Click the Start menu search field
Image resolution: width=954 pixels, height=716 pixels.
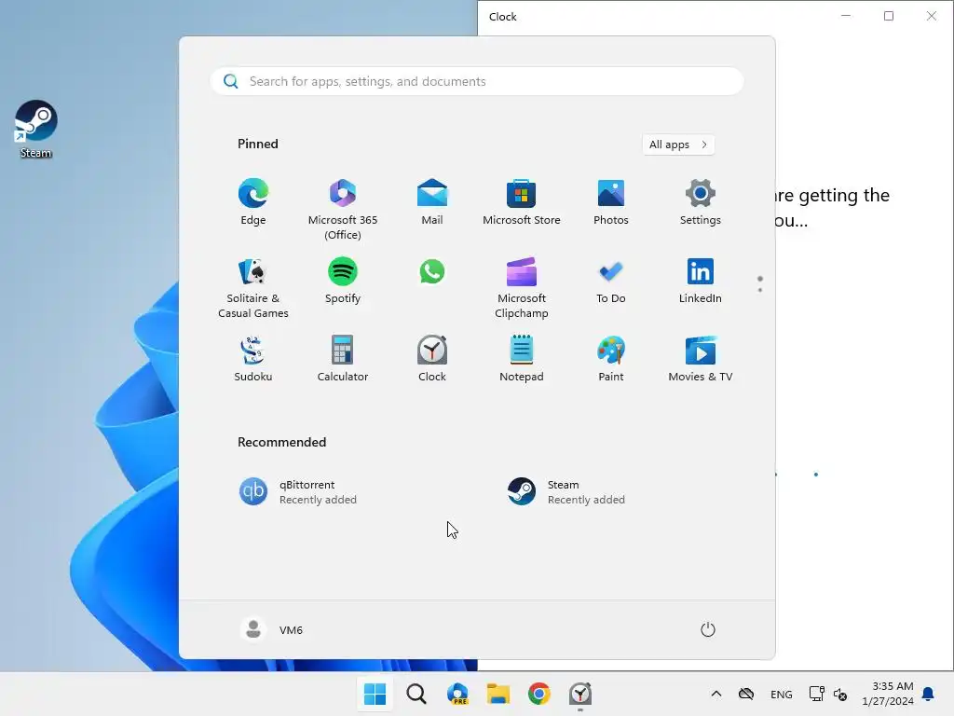477,81
